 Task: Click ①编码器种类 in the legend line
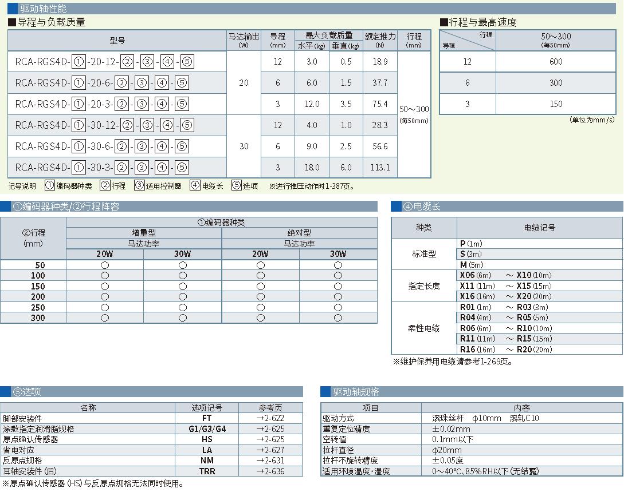pos(68,185)
